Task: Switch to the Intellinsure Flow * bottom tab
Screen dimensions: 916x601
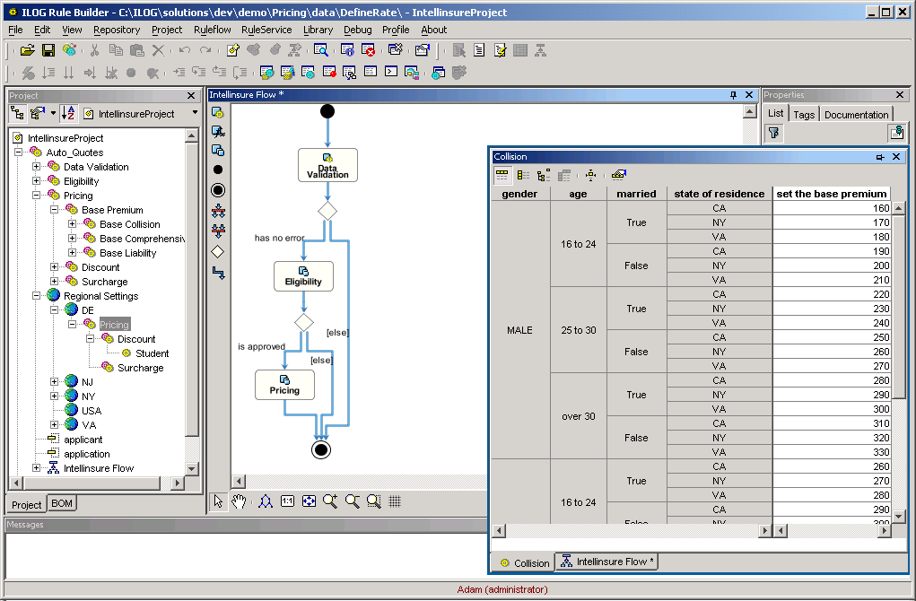Action: coord(606,562)
